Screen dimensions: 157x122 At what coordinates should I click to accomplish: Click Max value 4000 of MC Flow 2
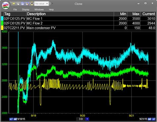136,23
